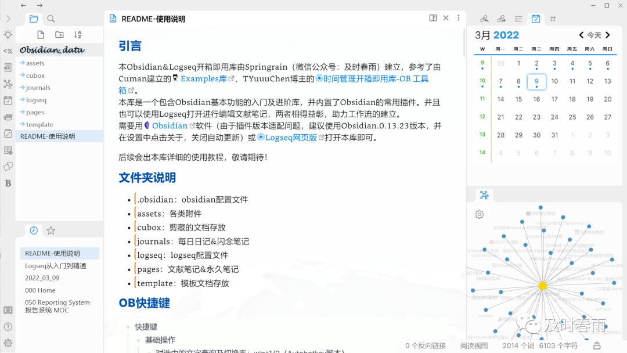The height and width of the screenshot is (353, 627).
Task: Close the README-使用说明 pane
Action: pyautogui.click(x=446, y=18)
